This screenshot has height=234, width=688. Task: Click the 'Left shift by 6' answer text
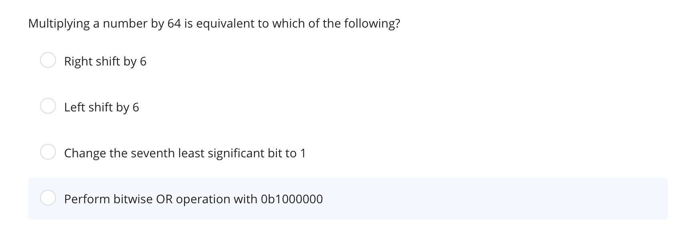[102, 107]
